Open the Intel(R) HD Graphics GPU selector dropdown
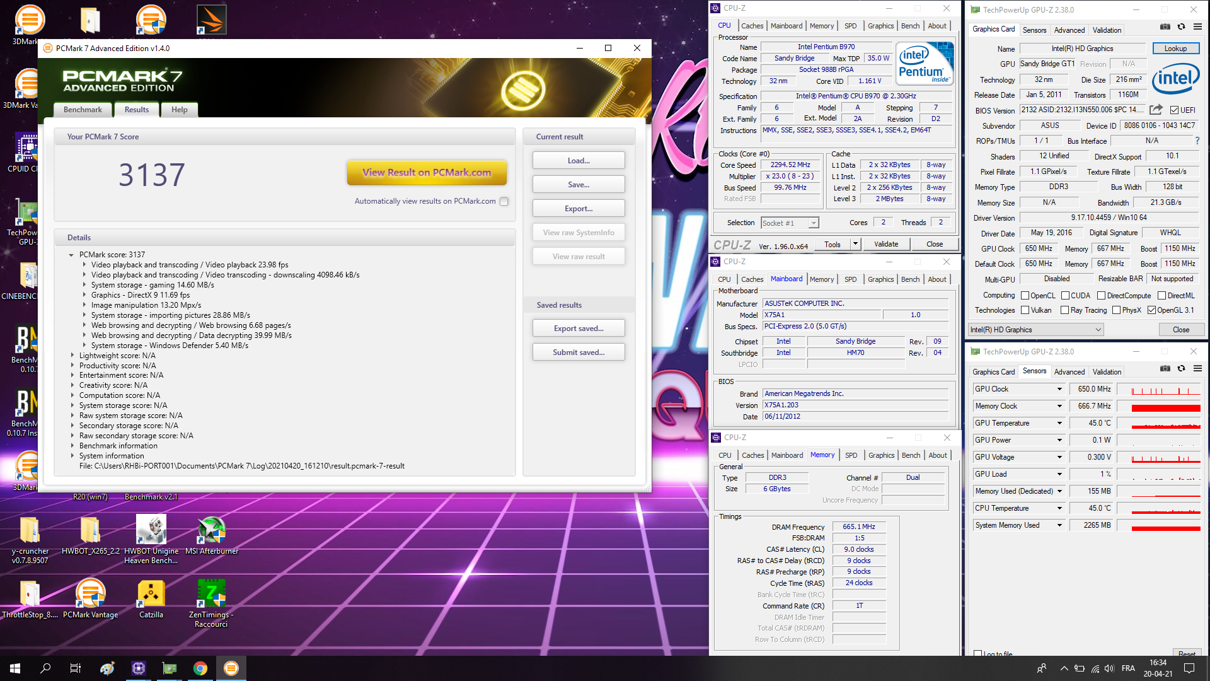The width and height of the screenshot is (1210, 681). pyautogui.click(x=1036, y=330)
